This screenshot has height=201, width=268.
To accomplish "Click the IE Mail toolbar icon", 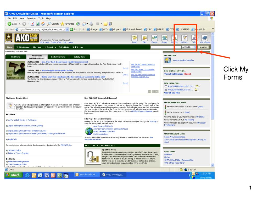I will coord(84,24).
